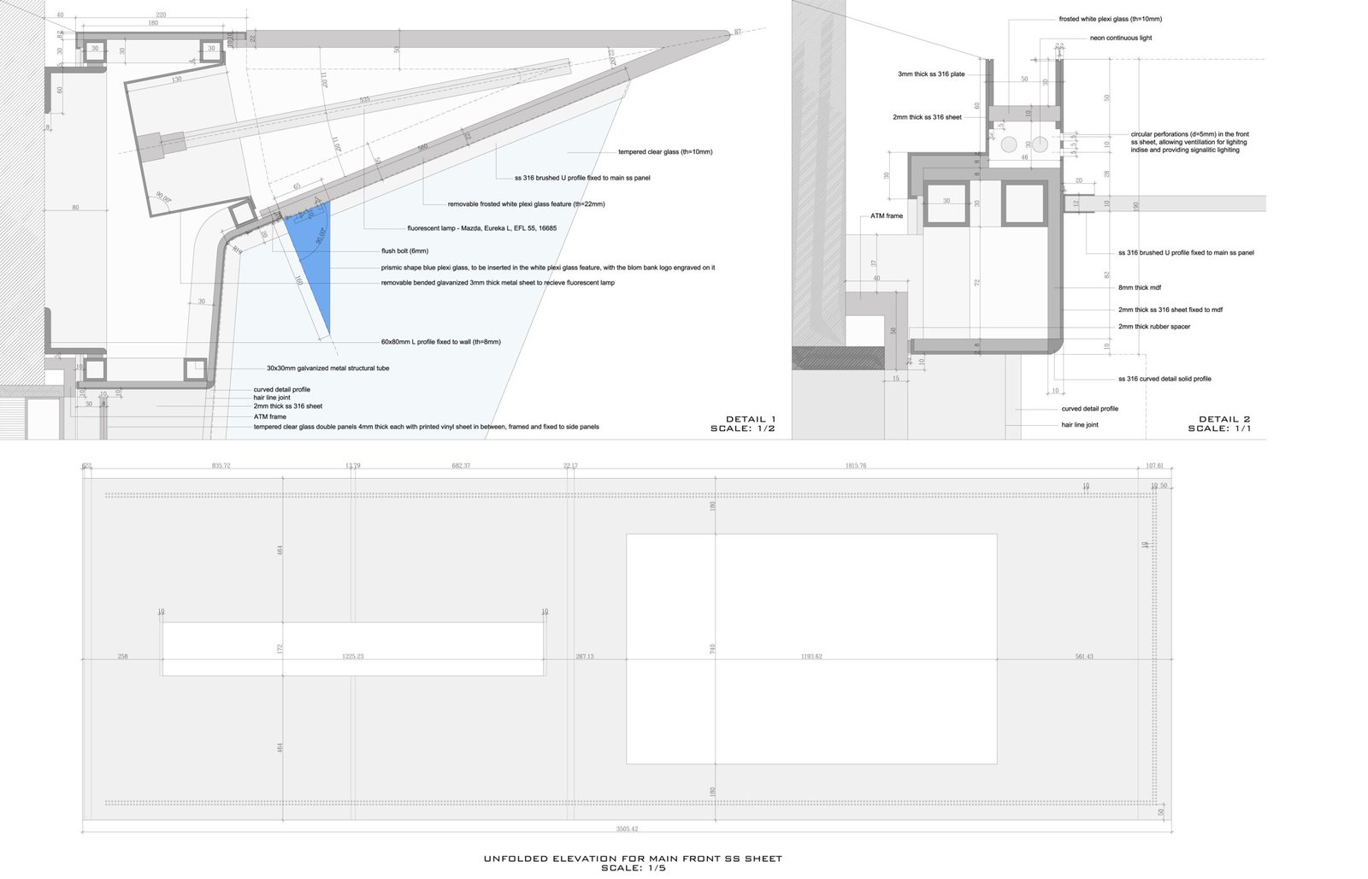Click the "3mm thick ss 316 plate" annotation

pos(930,74)
